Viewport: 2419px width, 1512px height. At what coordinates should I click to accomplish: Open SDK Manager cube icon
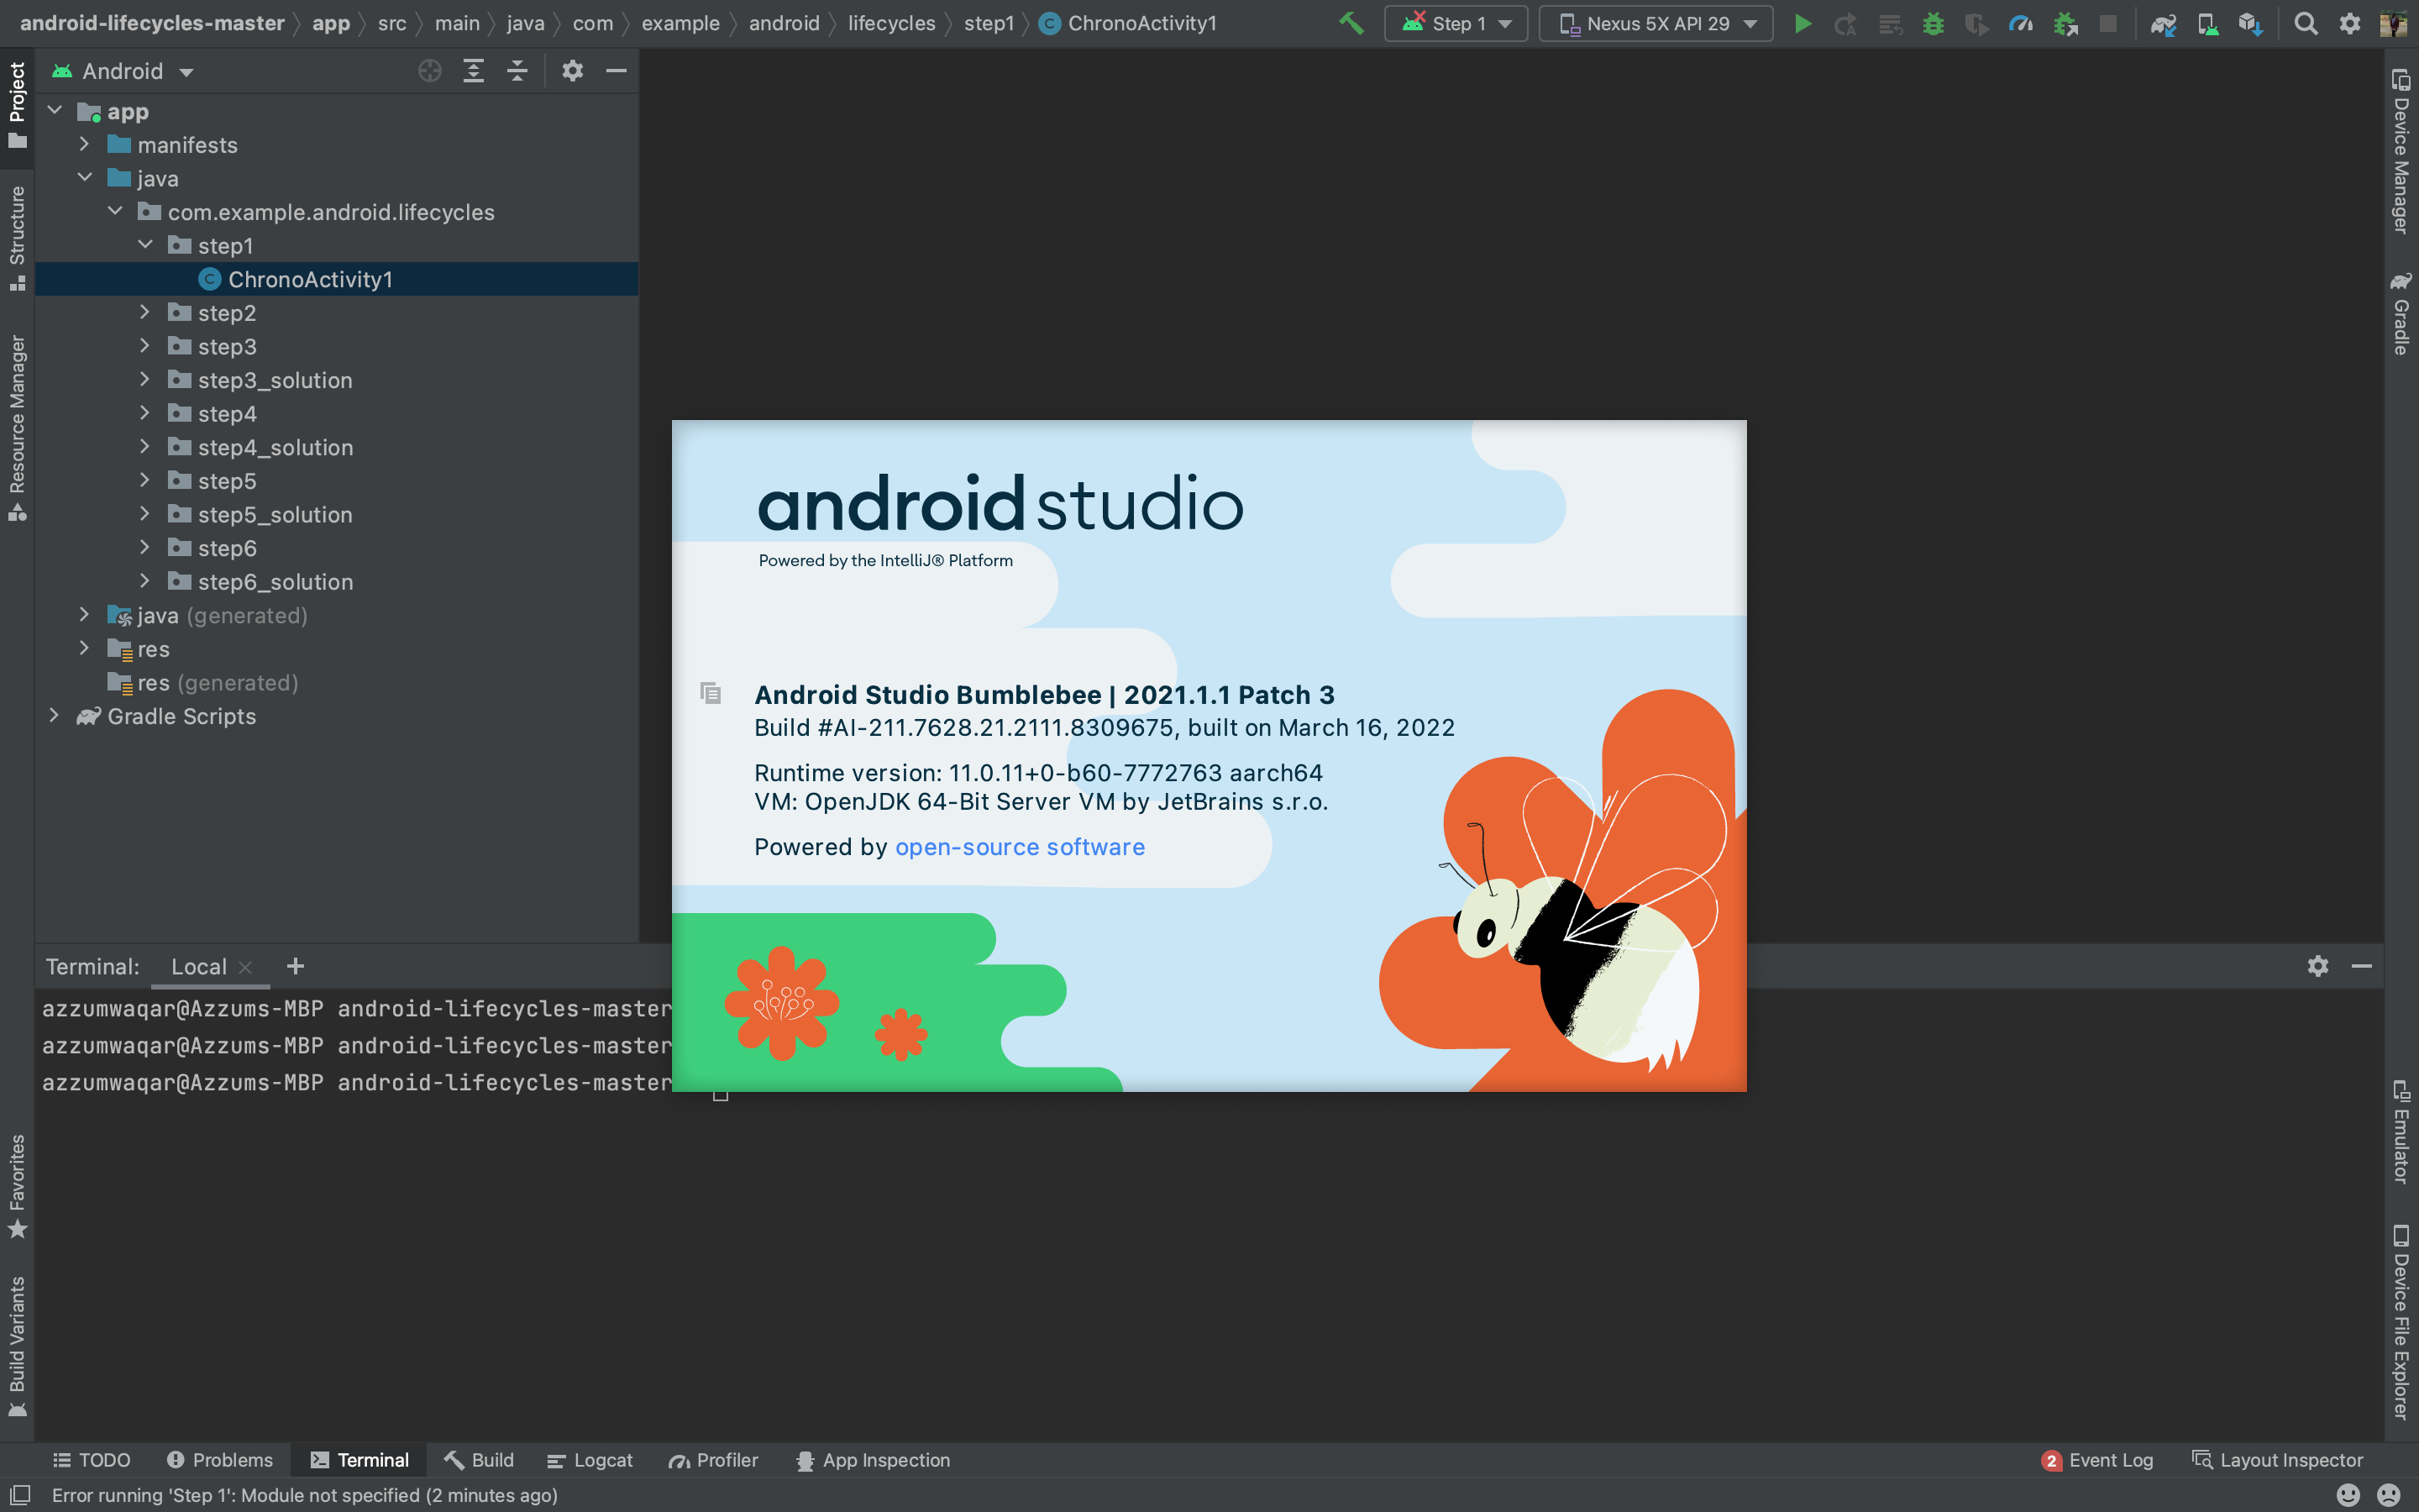pyautogui.click(x=2250, y=23)
